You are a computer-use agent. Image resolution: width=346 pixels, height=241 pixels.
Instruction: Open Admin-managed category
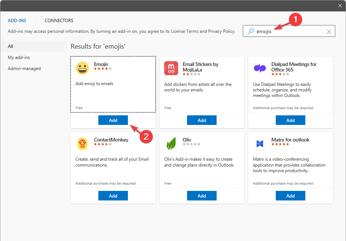click(x=24, y=69)
